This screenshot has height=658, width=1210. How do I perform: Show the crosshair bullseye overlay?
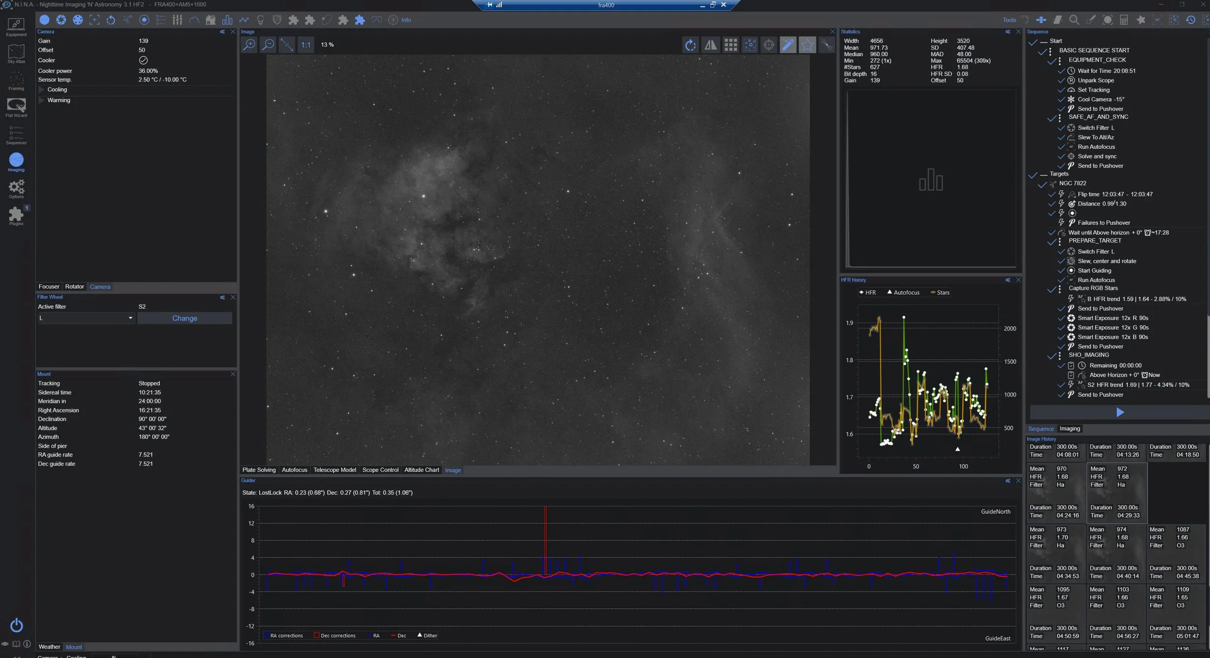[769, 45]
